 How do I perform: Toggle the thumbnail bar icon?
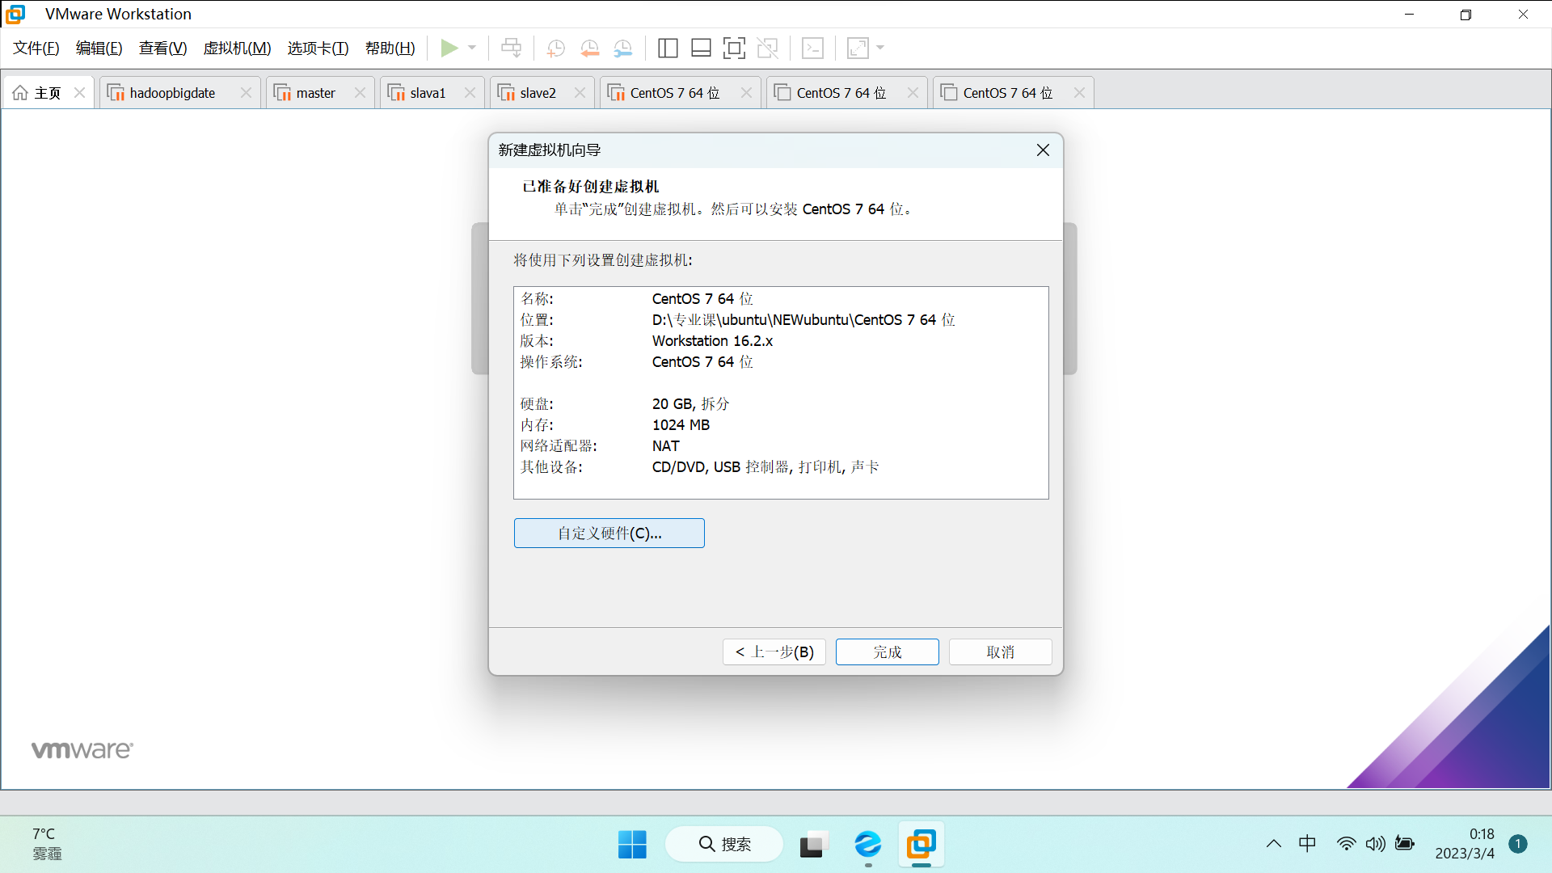click(x=701, y=48)
